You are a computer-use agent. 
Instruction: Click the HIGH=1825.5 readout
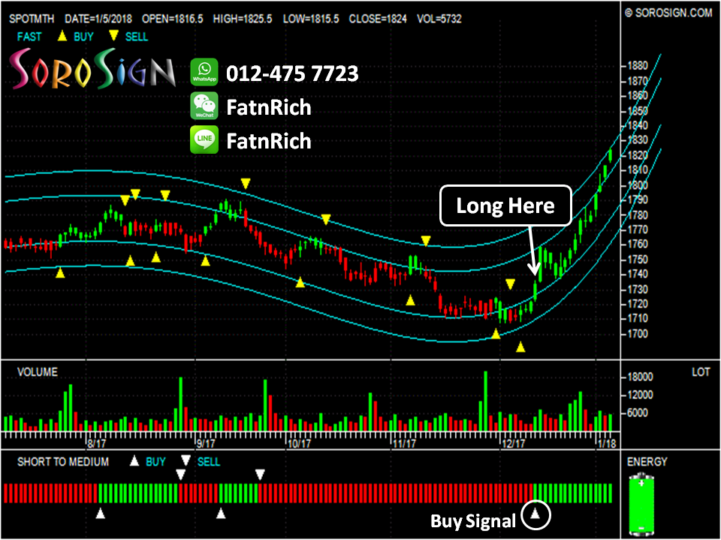pyautogui.click(x=243, y=19)
